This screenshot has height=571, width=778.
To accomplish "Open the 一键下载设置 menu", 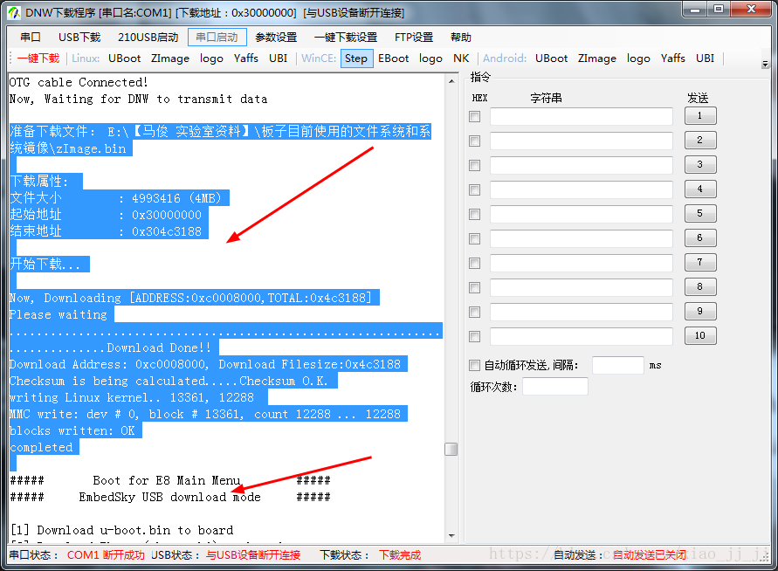I will click(x=345, y=38).
